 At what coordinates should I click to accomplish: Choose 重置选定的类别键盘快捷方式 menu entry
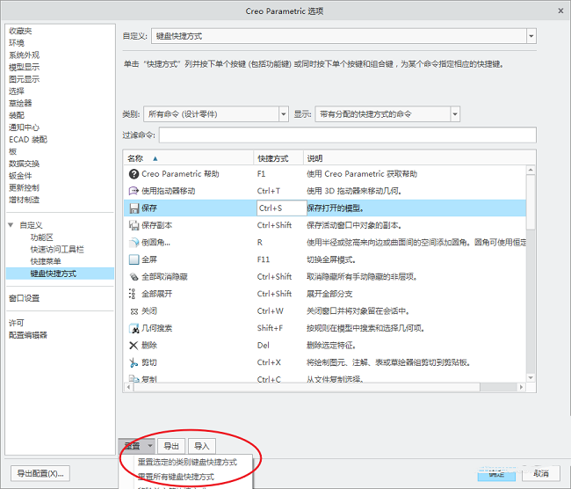pos(186,462)
